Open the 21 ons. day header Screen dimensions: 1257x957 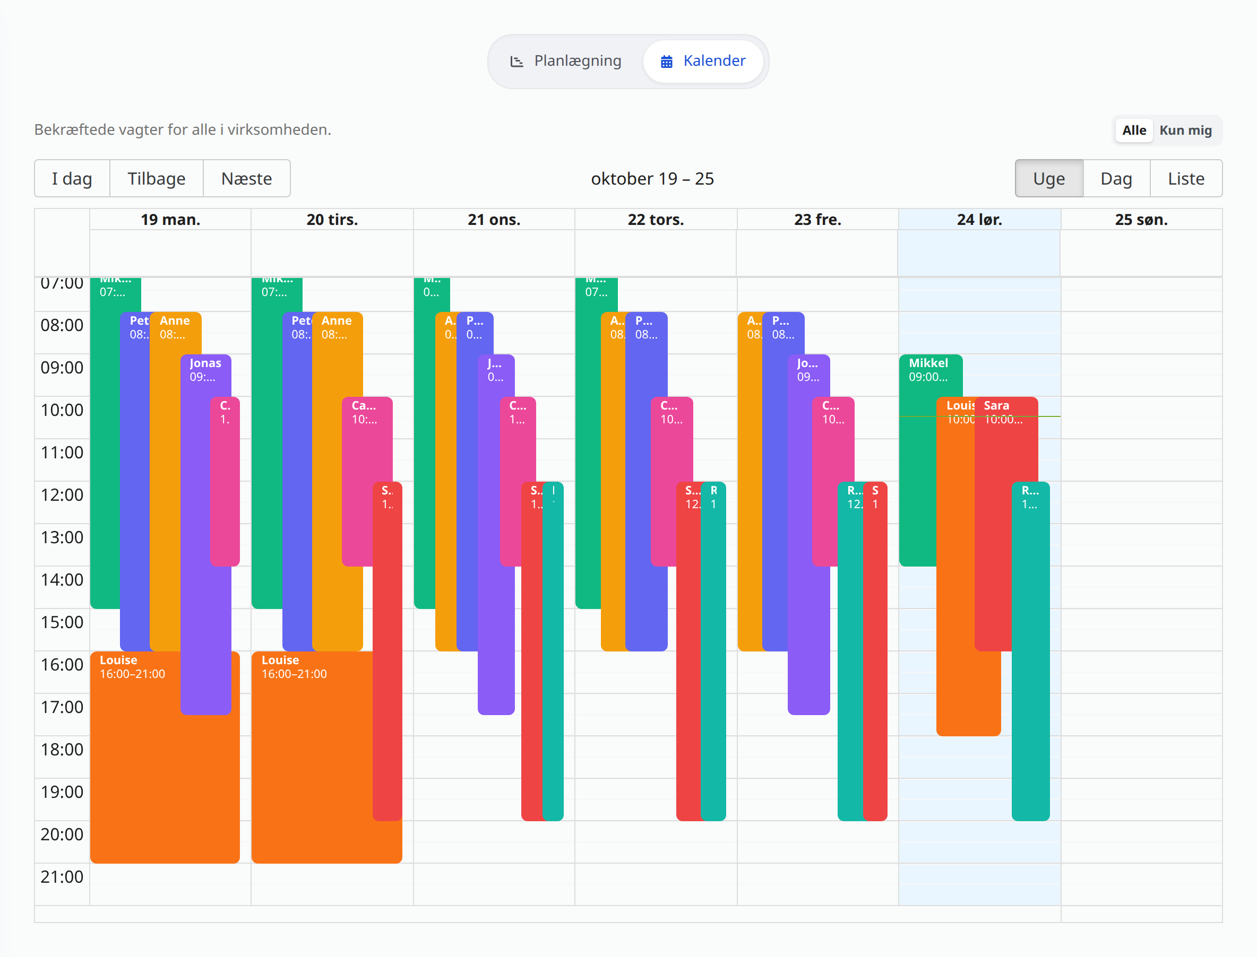tap(494, 220)
